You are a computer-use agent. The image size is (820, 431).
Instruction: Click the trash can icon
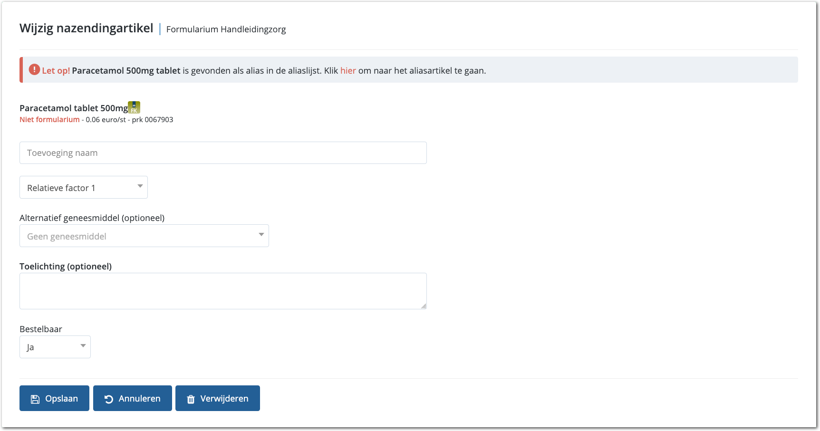191,399
